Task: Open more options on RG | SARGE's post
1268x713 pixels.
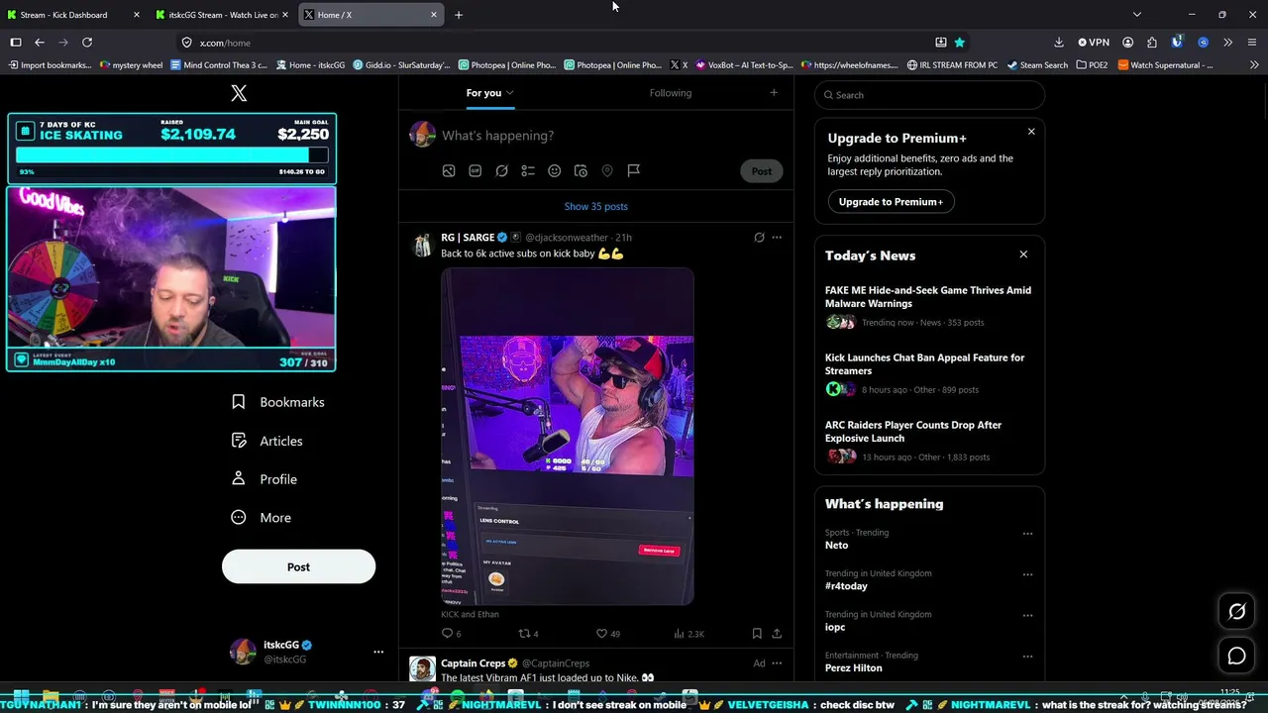Action: tap(777, 238)
